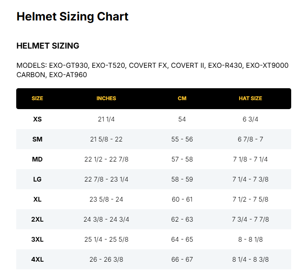Viewport: 304px width, 280px height.
Task: Click the CM column header
Action: pyautogui.click(x=182, y=98)
